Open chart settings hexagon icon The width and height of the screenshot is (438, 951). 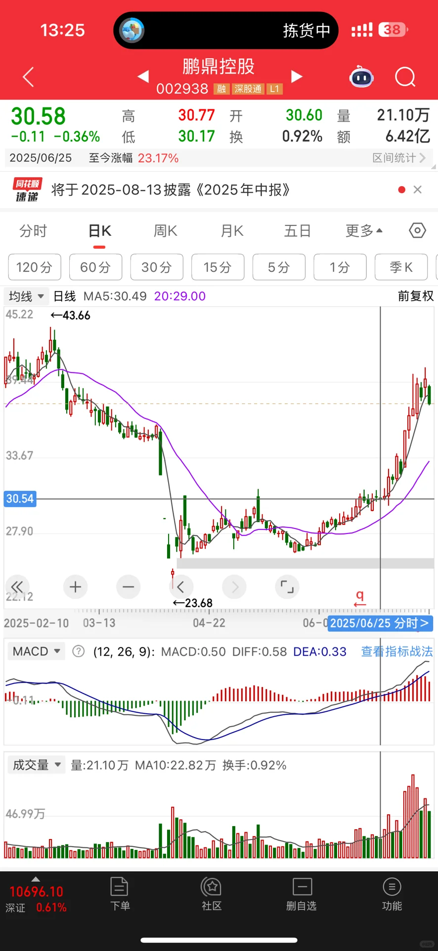418,230
